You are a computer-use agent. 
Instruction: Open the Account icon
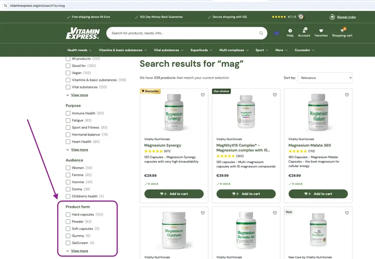pos(304,30)
